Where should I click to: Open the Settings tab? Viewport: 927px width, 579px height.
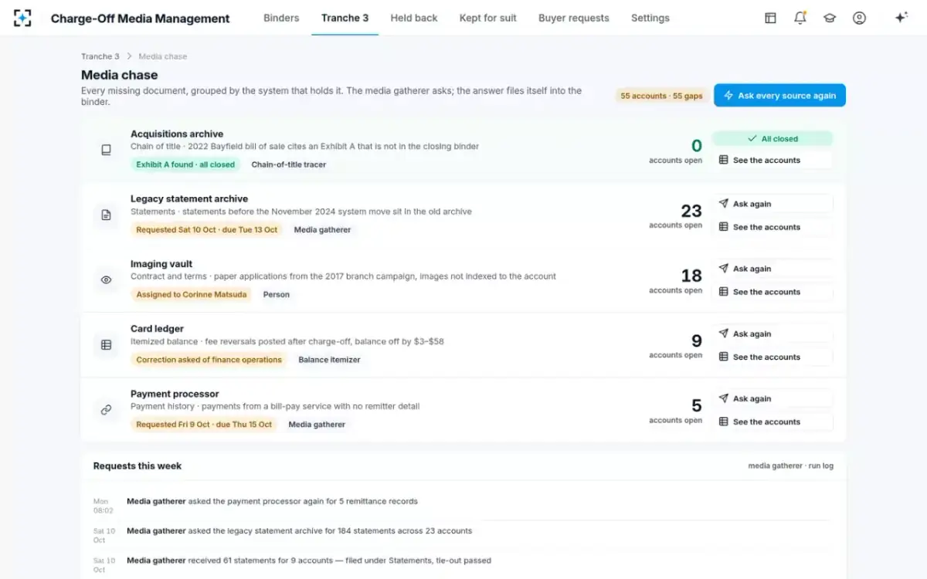click(650, 18)
